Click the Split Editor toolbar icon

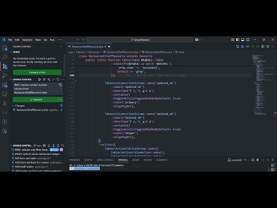click(x=268, y=47)
